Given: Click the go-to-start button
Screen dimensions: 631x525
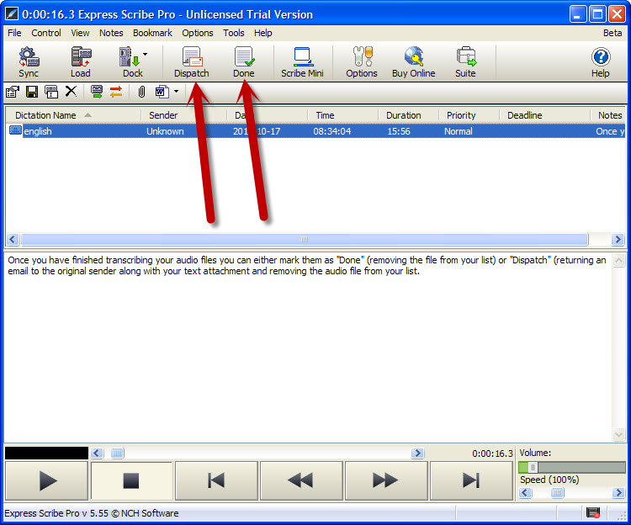Looking at the screenshot, I should (x=216, y=480).
